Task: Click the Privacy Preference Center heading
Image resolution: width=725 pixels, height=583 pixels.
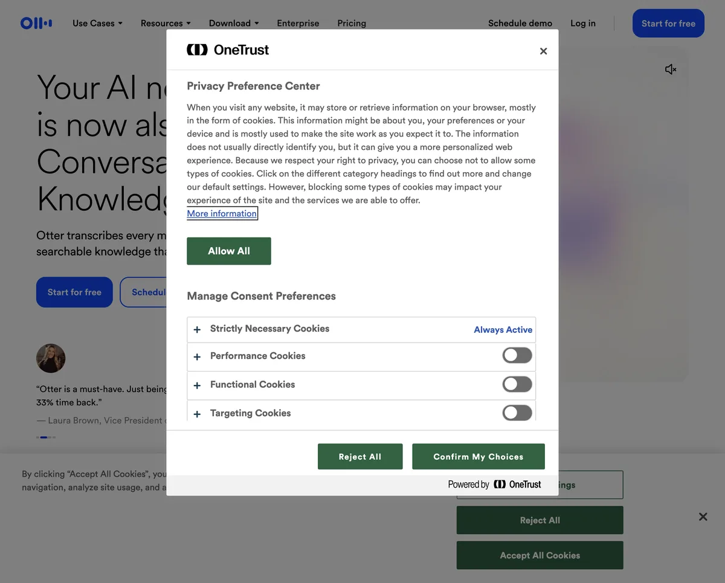Action: coord(253,86)
